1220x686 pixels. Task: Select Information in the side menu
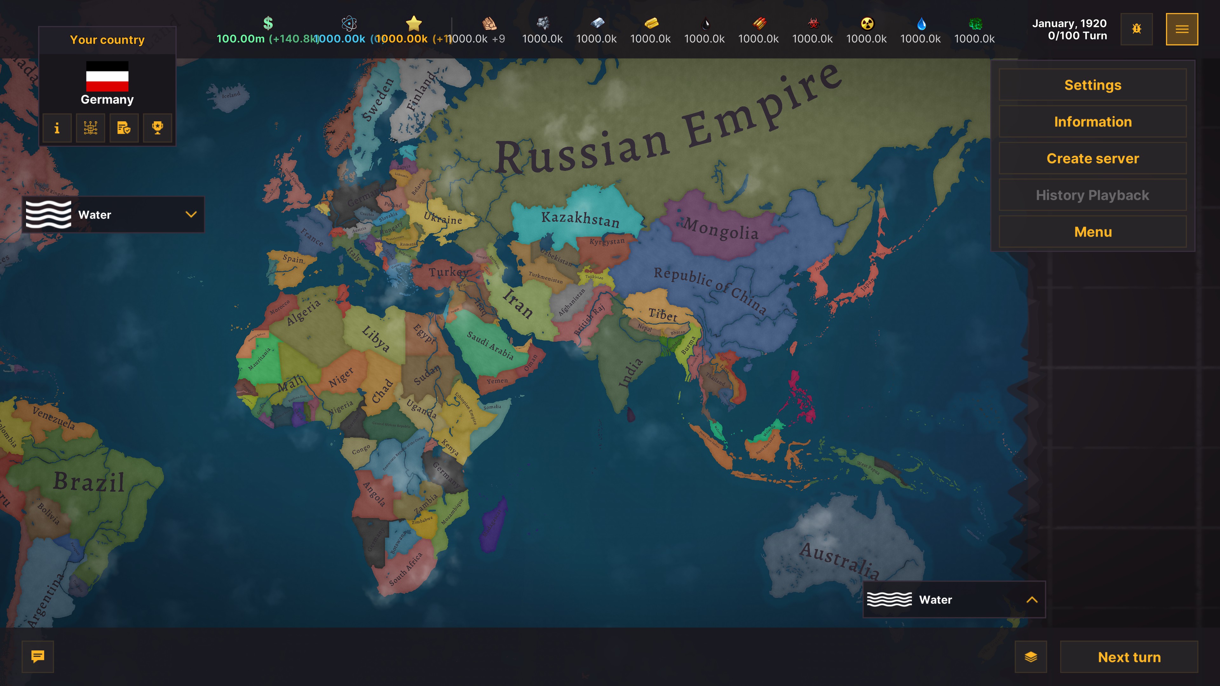1093,122
